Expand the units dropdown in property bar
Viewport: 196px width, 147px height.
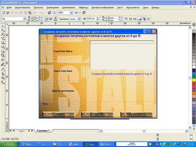[x=80, y=19]
